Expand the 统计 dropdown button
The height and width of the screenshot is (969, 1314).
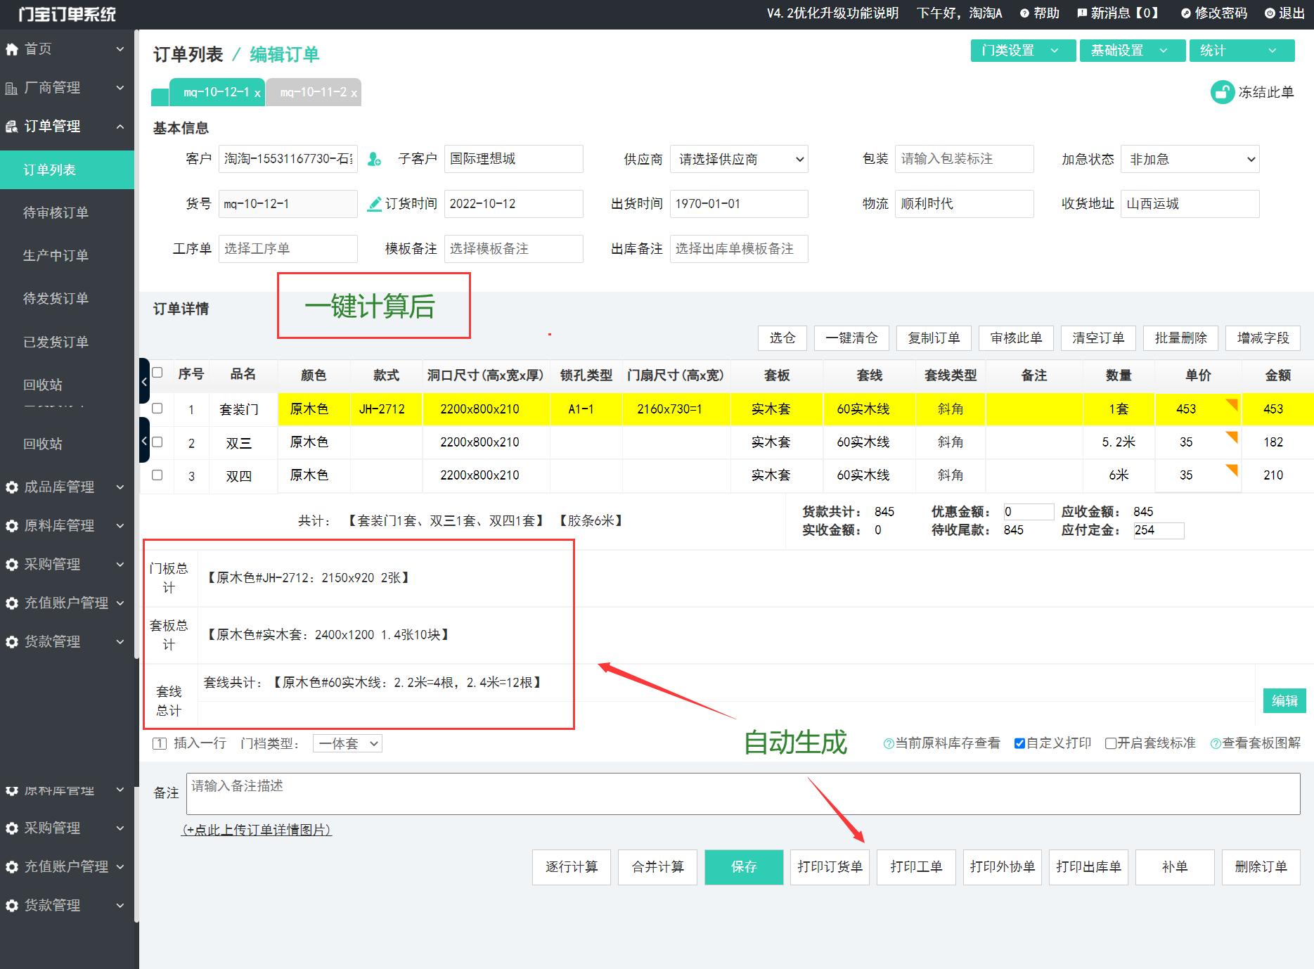pos(1242,51)
